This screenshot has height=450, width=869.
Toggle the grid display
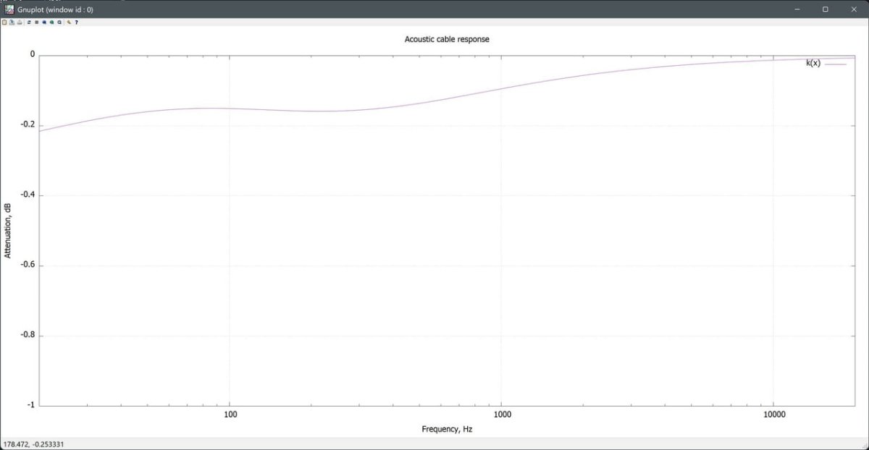point(36,22)
